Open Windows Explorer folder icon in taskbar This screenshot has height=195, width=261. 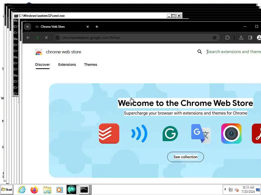point(47,190)
